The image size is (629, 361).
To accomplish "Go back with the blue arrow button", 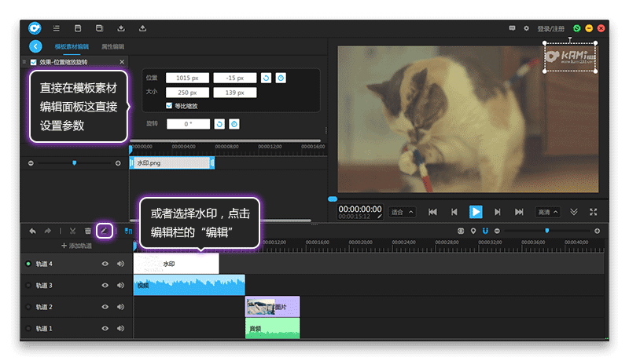I will pyautogui.click(x=35, y=46).
